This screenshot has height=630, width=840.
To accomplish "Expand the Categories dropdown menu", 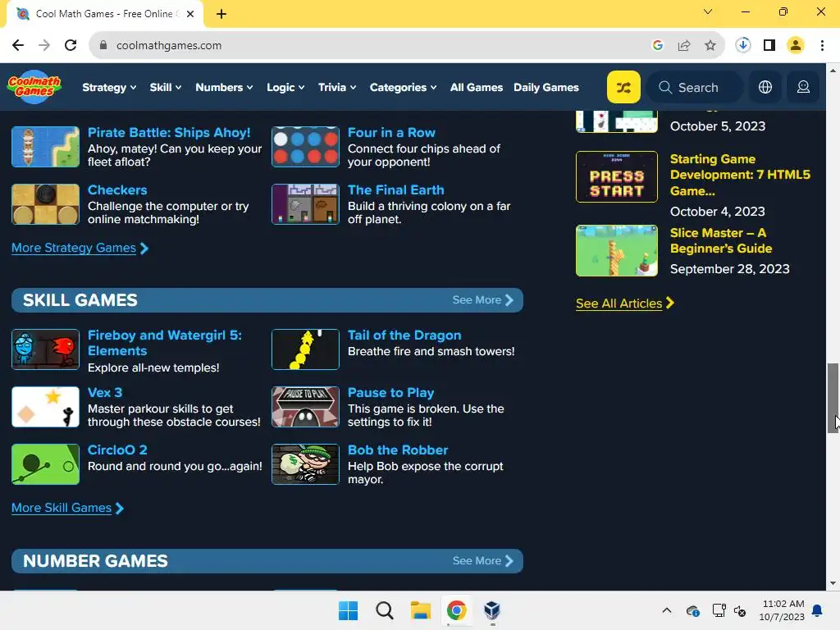I will (x=403, y=87).
